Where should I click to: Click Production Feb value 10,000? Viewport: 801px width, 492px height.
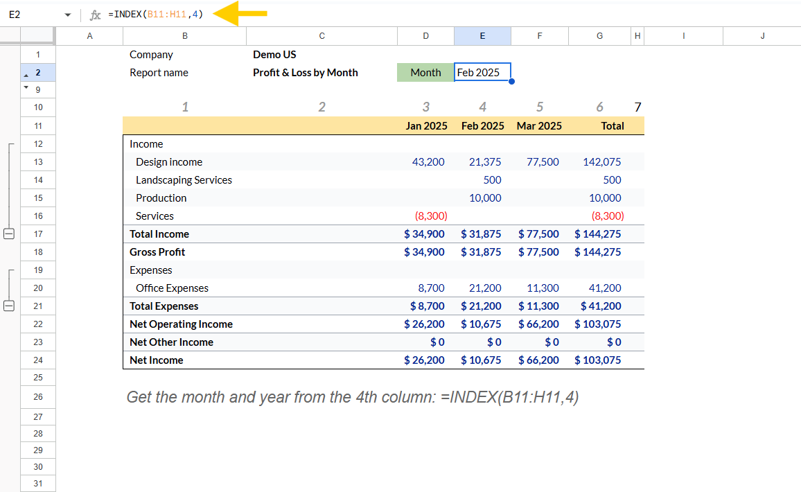pyautogui.click(x=485, y=197)
